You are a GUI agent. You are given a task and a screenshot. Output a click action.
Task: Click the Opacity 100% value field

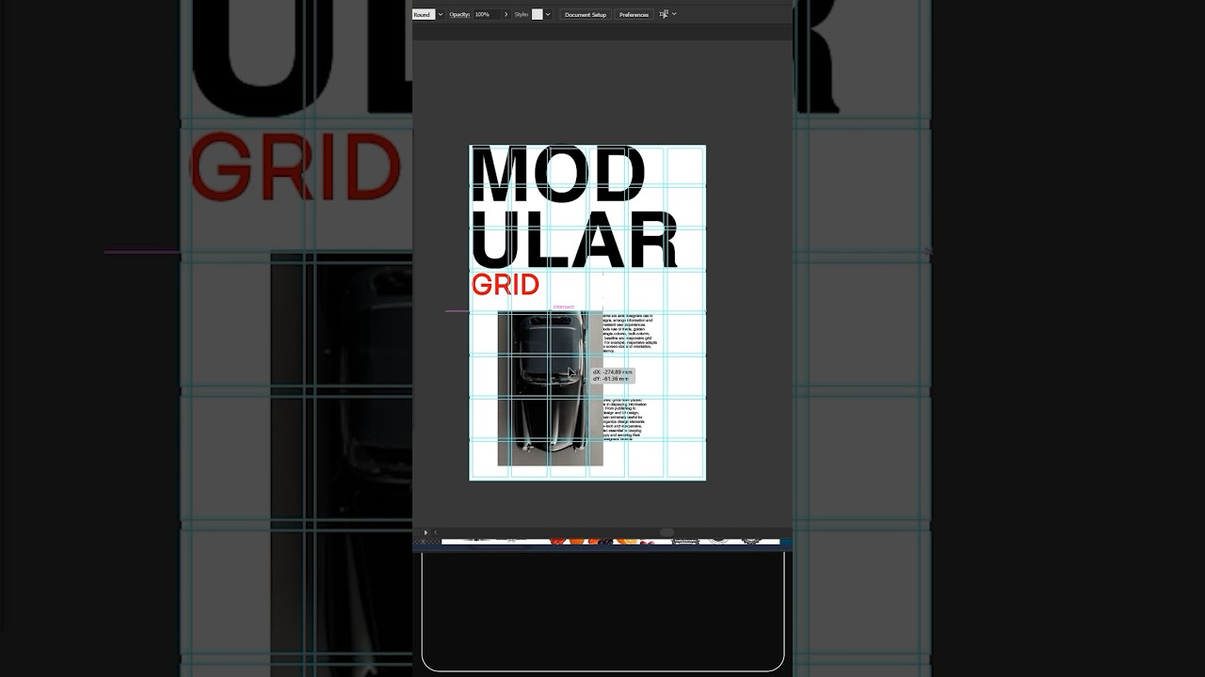point(486,14)
